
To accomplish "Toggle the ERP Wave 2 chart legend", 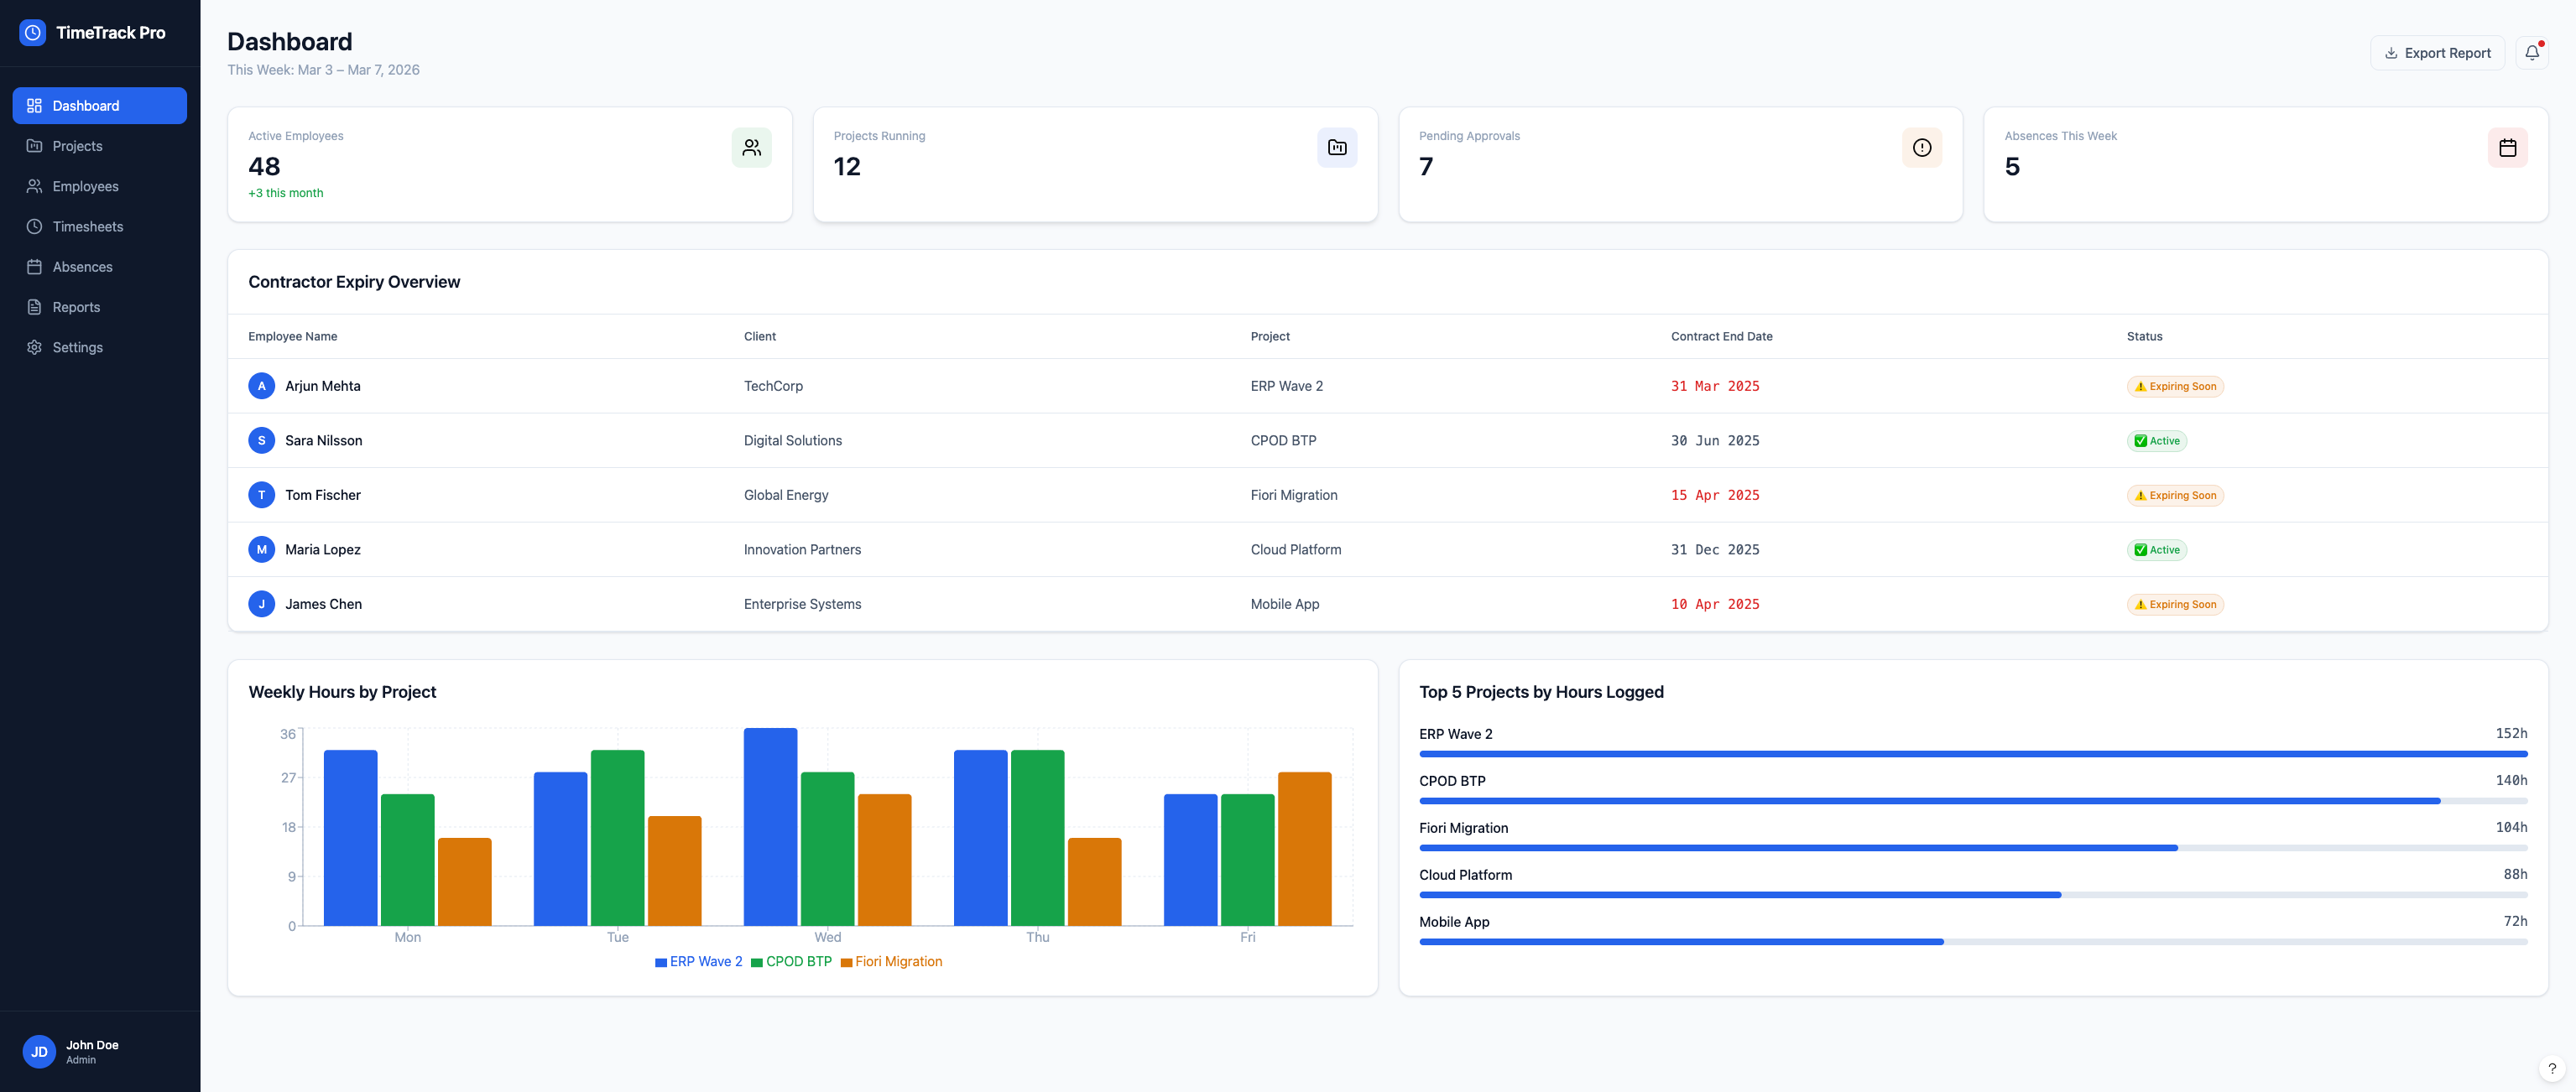I will click(699, 961).
